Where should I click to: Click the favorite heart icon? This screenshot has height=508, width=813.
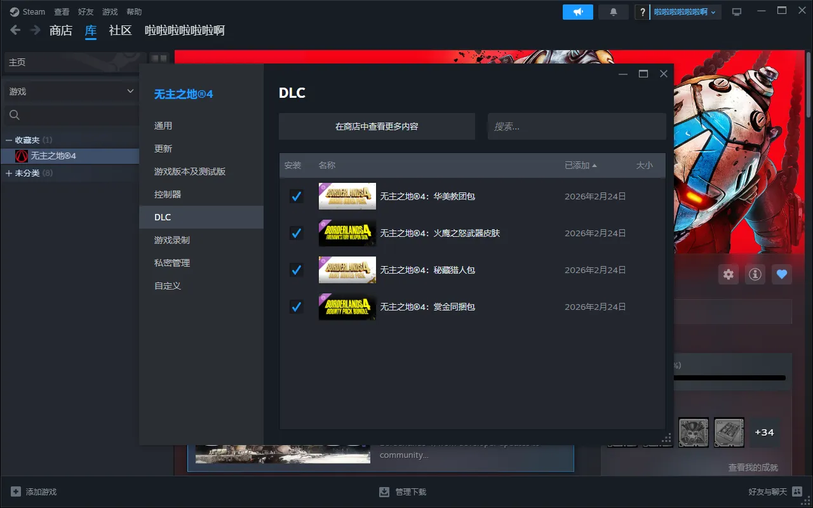click(782, 274)
